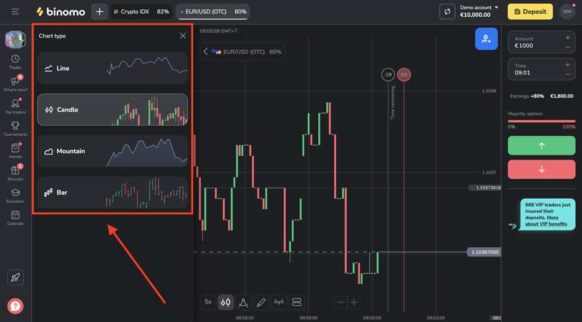Zoom in chart with plus button
This screenshot has width=582, height=322.
354,302
